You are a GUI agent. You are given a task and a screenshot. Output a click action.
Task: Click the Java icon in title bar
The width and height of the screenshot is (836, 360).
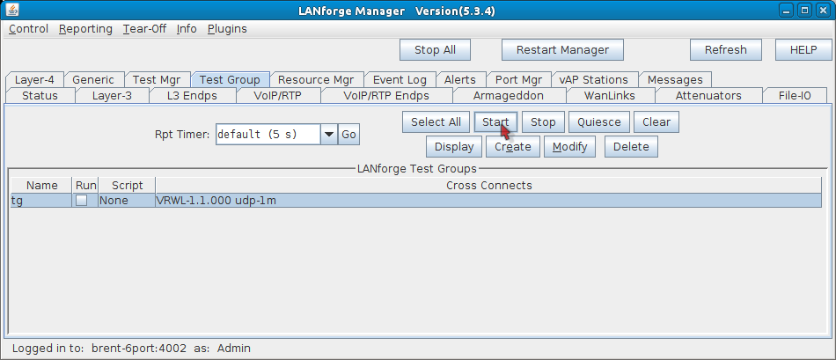click(x=11, y=10)
